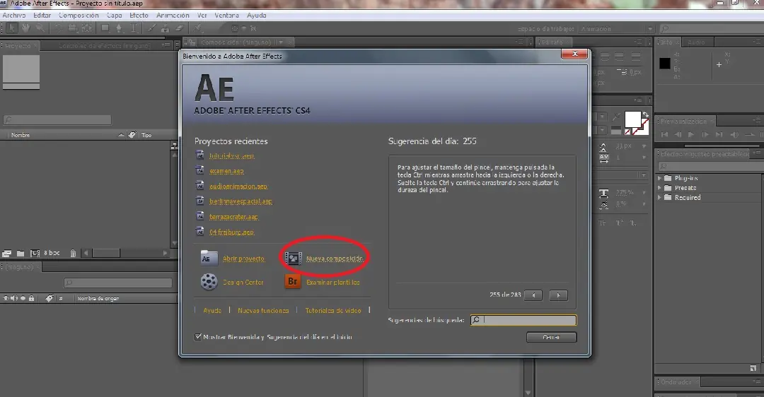Select the Rotation tool
The image size is (764, 397).
[x=59, y=28]
